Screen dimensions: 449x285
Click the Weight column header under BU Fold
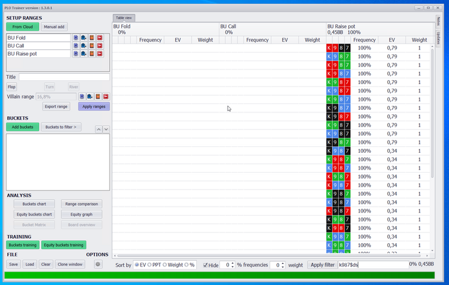point(205,40)
